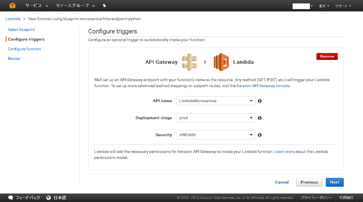363x202 pixels.
Task: Open the API name dropdown showing LambdaMicroservice
Action: click(x=216, y=101)
